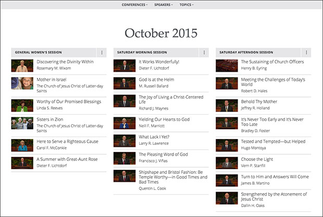Open talk God Is at the Helm
Image resolution: width=323 pixels, height=217 pixels.
coord(156,79)
